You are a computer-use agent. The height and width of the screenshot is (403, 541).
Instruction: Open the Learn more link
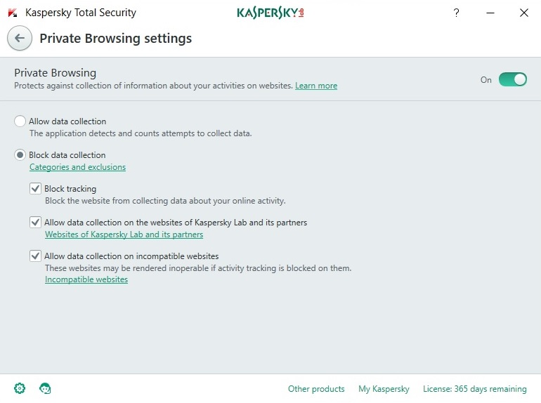coord(316,86)
